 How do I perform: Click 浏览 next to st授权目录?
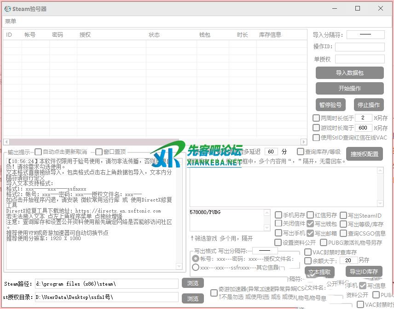[192, 298]
